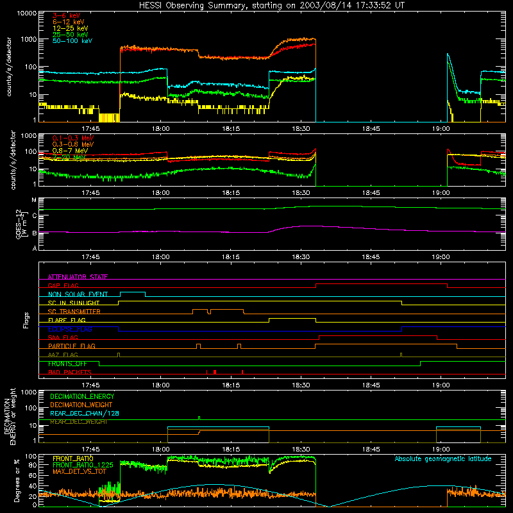Click the '10000' tick on the top plot
513x513 pixels.
point(27,13)
